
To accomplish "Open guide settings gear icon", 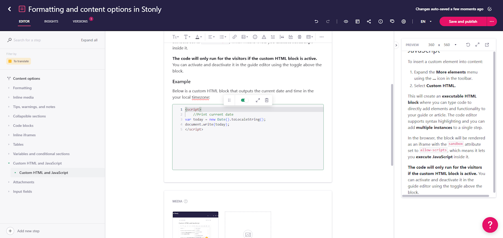I will coord(404,22).
